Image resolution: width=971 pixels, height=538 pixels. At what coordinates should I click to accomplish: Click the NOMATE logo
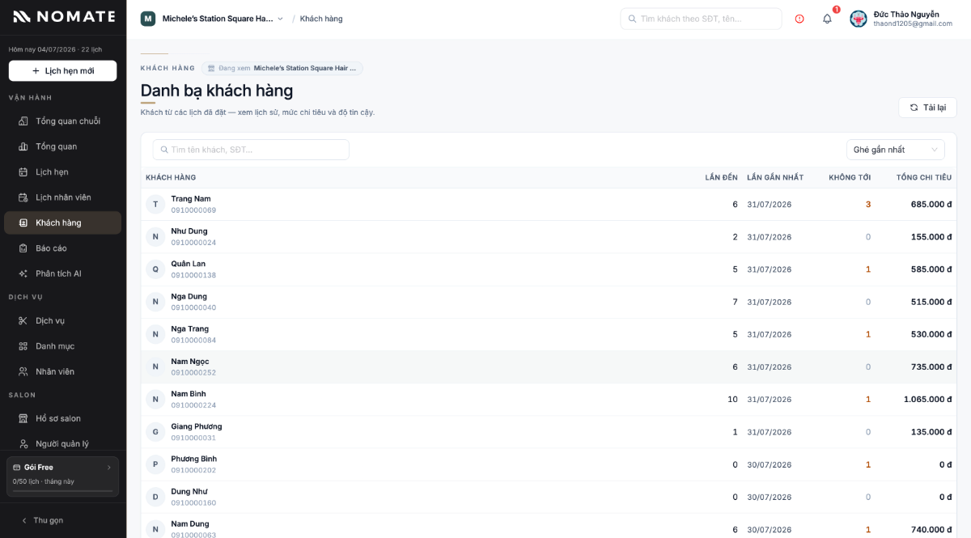[64, 16]
